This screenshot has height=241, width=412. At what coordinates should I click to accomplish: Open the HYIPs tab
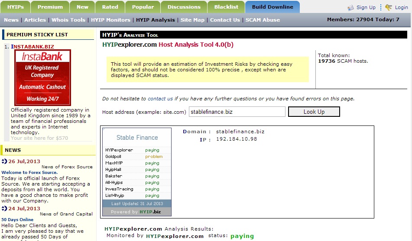pos(16,7)
